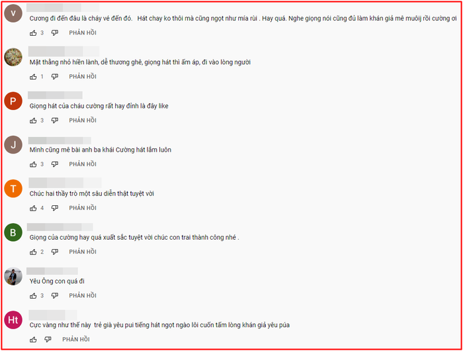Open the green B user avatar
The height and width of the screenshot is (351, 463).
tap(13, 232)
